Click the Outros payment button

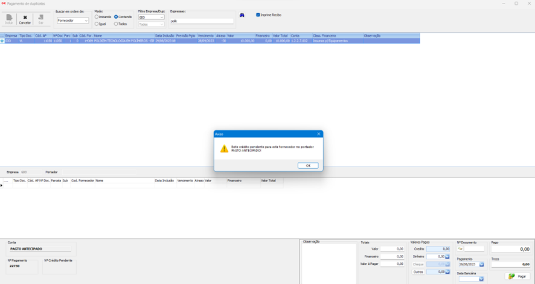point(418,272)
